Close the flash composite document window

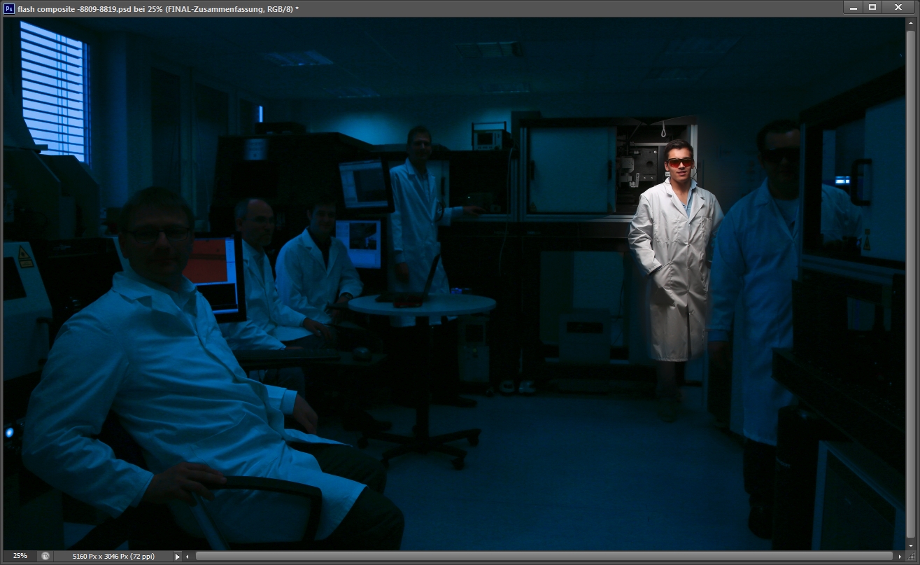click(898, 8)
